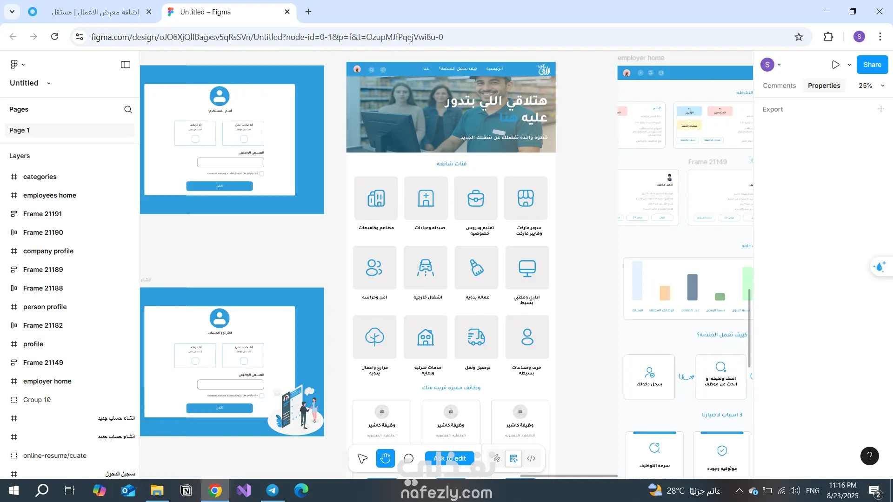This screenshot has width=893, height=502.
Task: Search pages with magnifier icon
Action: pos(128,109)
